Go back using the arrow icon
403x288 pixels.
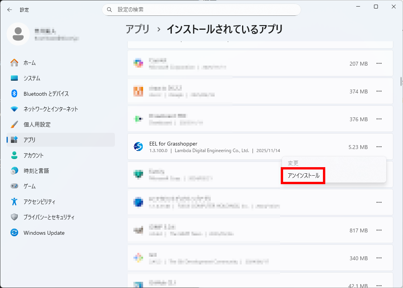click(x=10, y=10)
